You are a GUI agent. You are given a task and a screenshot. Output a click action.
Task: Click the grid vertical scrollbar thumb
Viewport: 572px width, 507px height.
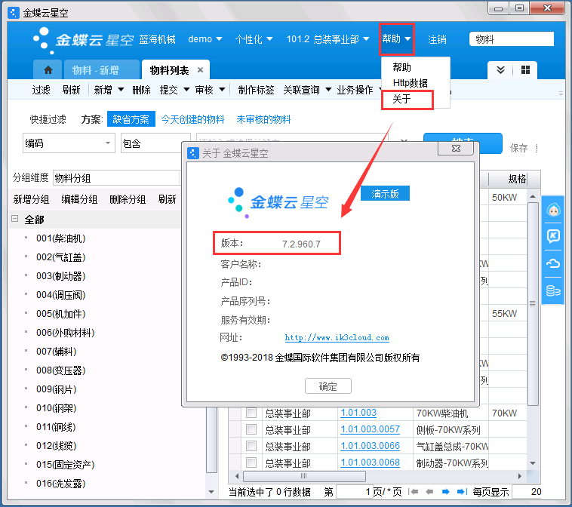click(533, 304)
